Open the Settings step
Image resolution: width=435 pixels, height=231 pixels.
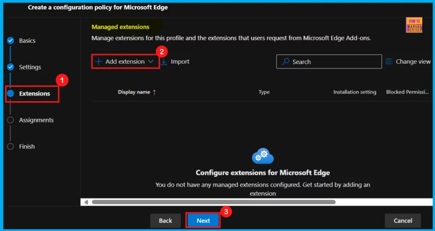click(x=30, y=67)
